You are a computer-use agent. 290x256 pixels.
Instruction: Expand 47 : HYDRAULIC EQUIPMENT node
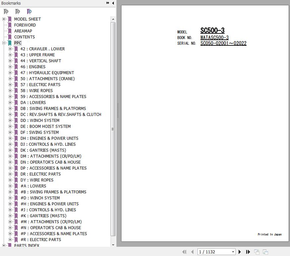click(x=10, y=73)
